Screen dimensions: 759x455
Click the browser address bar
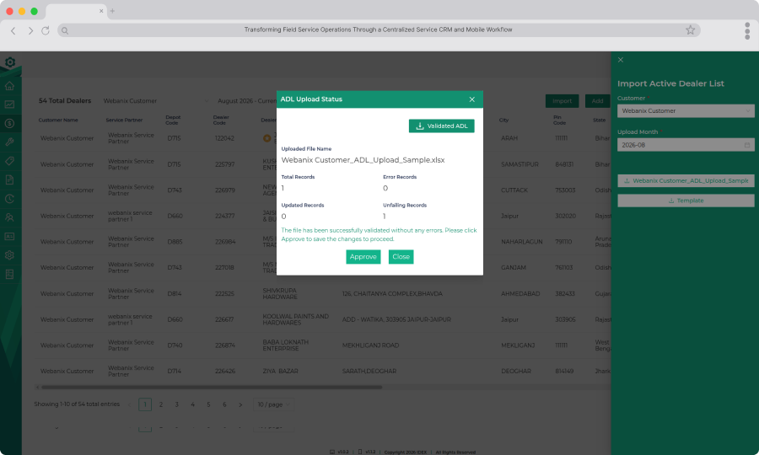(x=378, y=30)
